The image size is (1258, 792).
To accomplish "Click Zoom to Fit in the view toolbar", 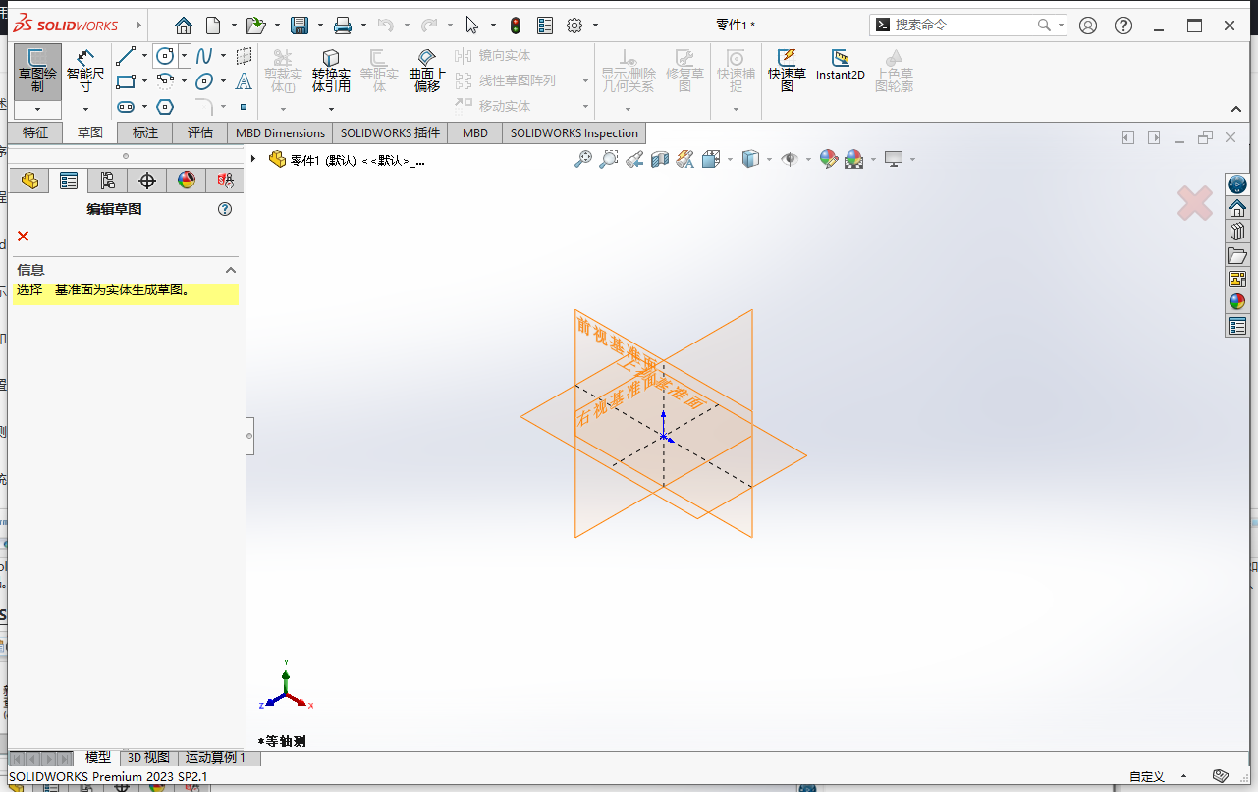I will pos(583,159).
